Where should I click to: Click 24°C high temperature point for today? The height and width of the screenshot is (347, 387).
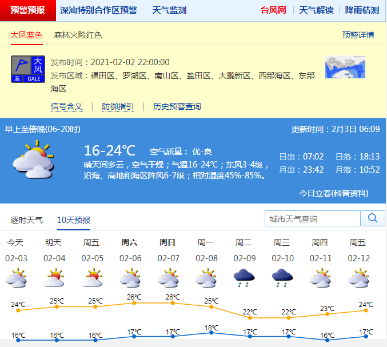click(x=18, y=310)
